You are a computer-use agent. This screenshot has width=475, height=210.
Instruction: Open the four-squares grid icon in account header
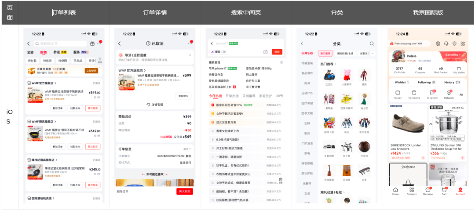pyautogui.click(x=463, y=43)
